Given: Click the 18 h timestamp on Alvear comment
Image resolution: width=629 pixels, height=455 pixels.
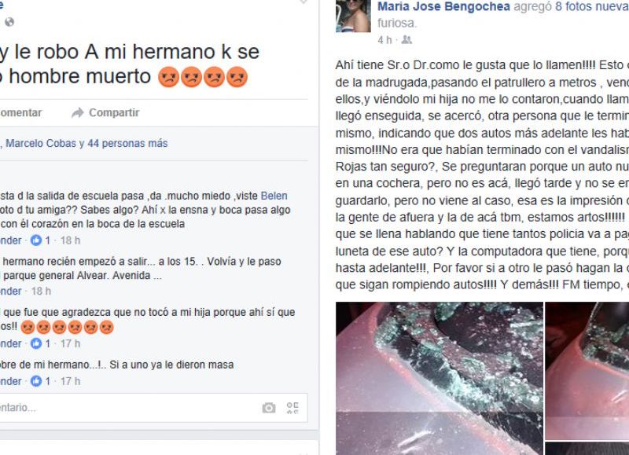Looking at the screenshot, I should [x=41, y=291].
